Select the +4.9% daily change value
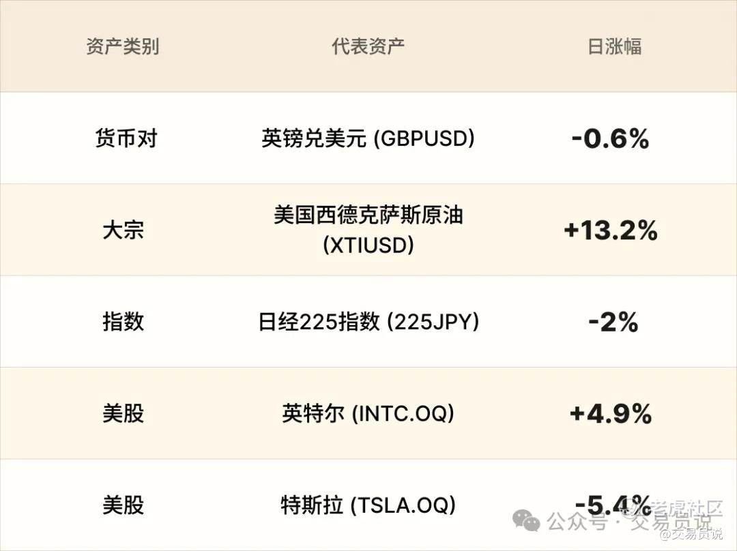Image resolution: width=737 pixels, height=551 pixels. click(x=611, y=413)
